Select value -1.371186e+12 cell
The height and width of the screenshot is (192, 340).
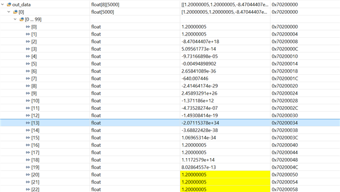point(198,101)
